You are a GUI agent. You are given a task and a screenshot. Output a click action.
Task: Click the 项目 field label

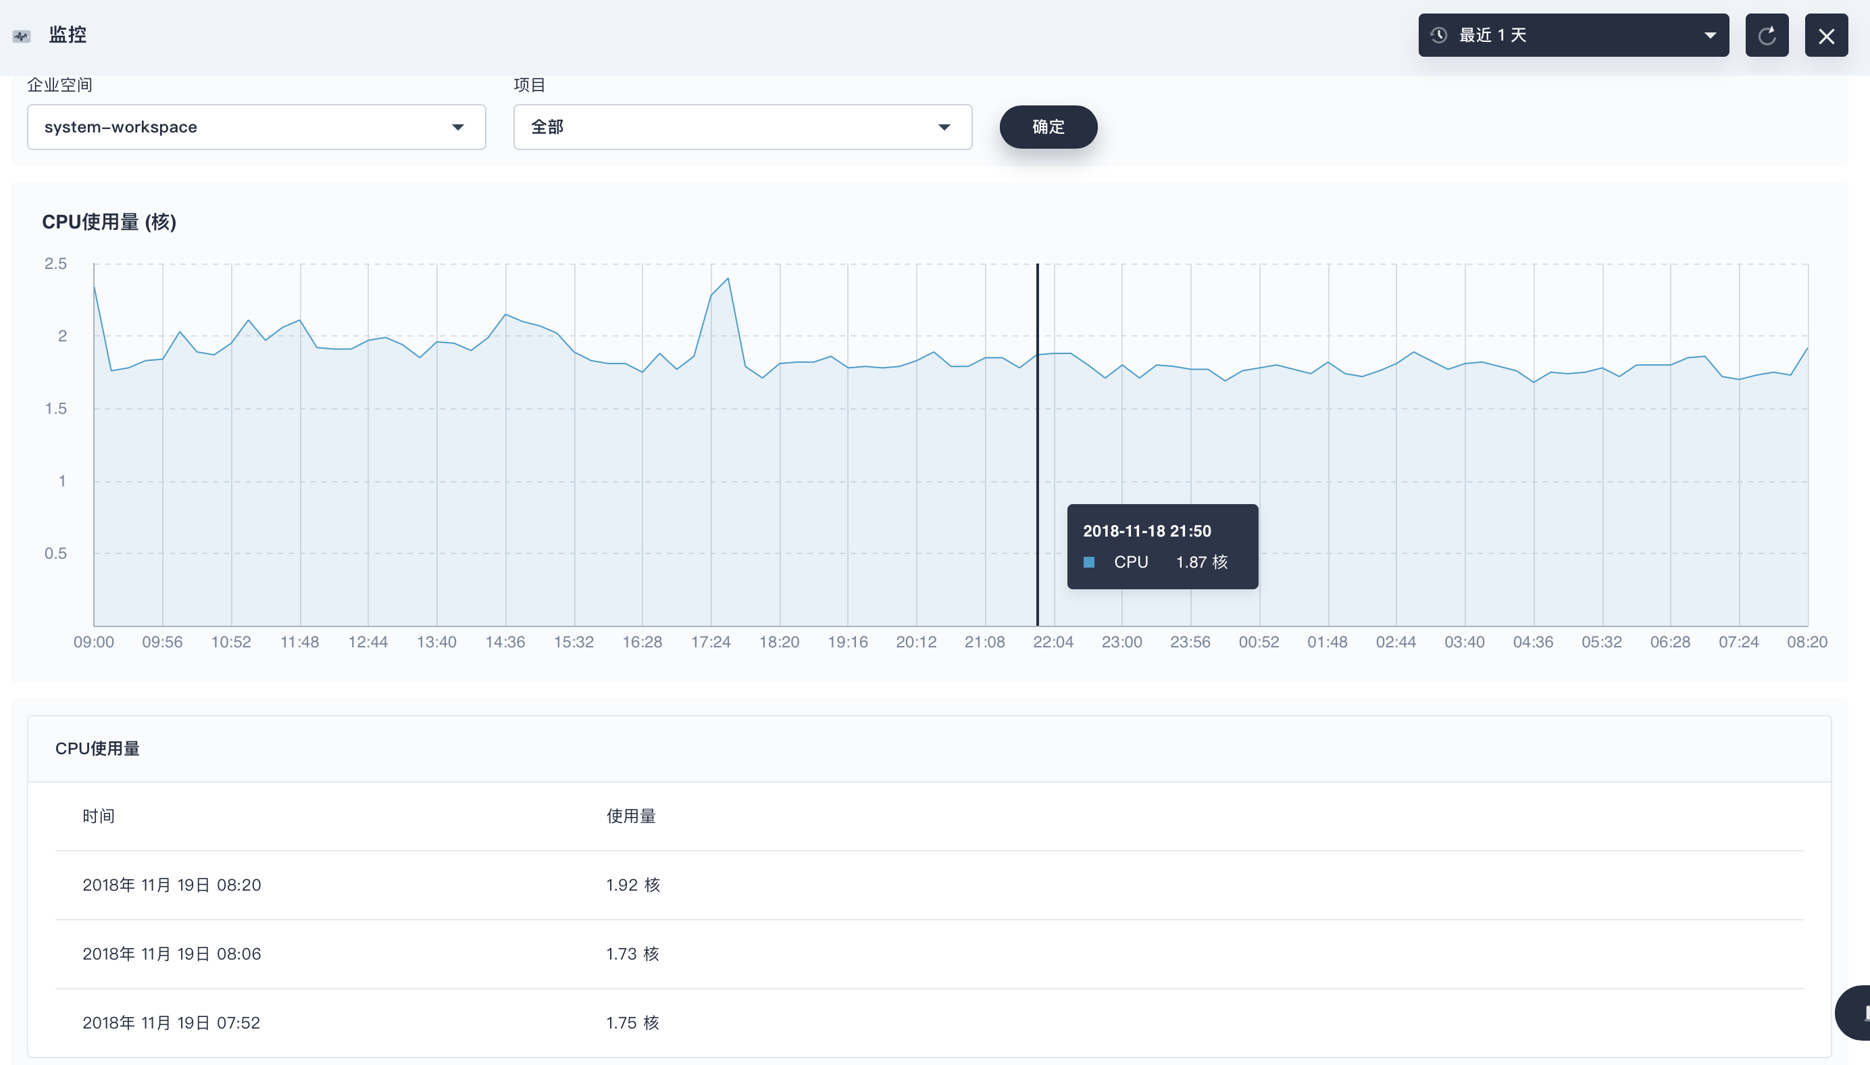(x=529, y=85)
